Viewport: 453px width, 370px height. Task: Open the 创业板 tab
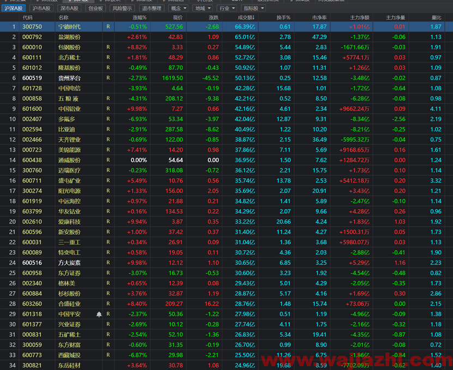[x=95, y=8]
